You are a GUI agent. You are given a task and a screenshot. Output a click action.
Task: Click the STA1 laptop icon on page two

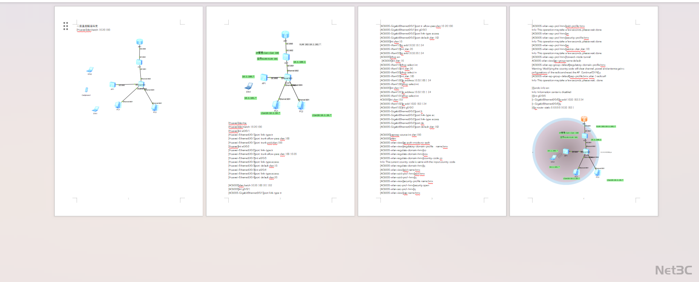249,86
